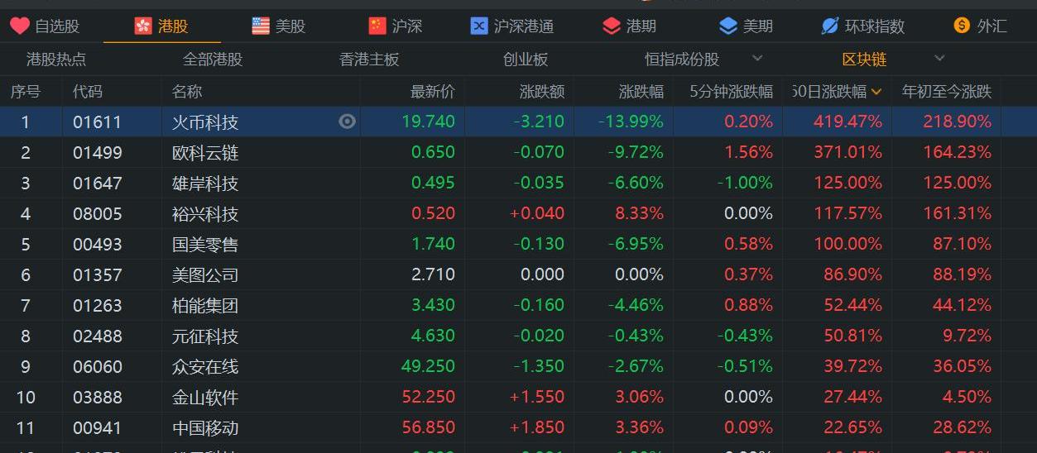Click the US flag icon for 美股
Viewport: 1037px width, 453px height.
click(261, 26)
